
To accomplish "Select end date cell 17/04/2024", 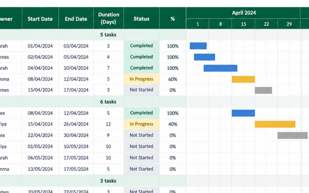I will click(76, 90).
